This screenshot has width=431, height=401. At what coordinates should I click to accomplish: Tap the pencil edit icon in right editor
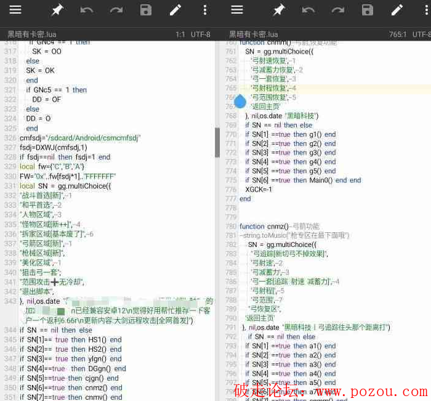(397, 10)
